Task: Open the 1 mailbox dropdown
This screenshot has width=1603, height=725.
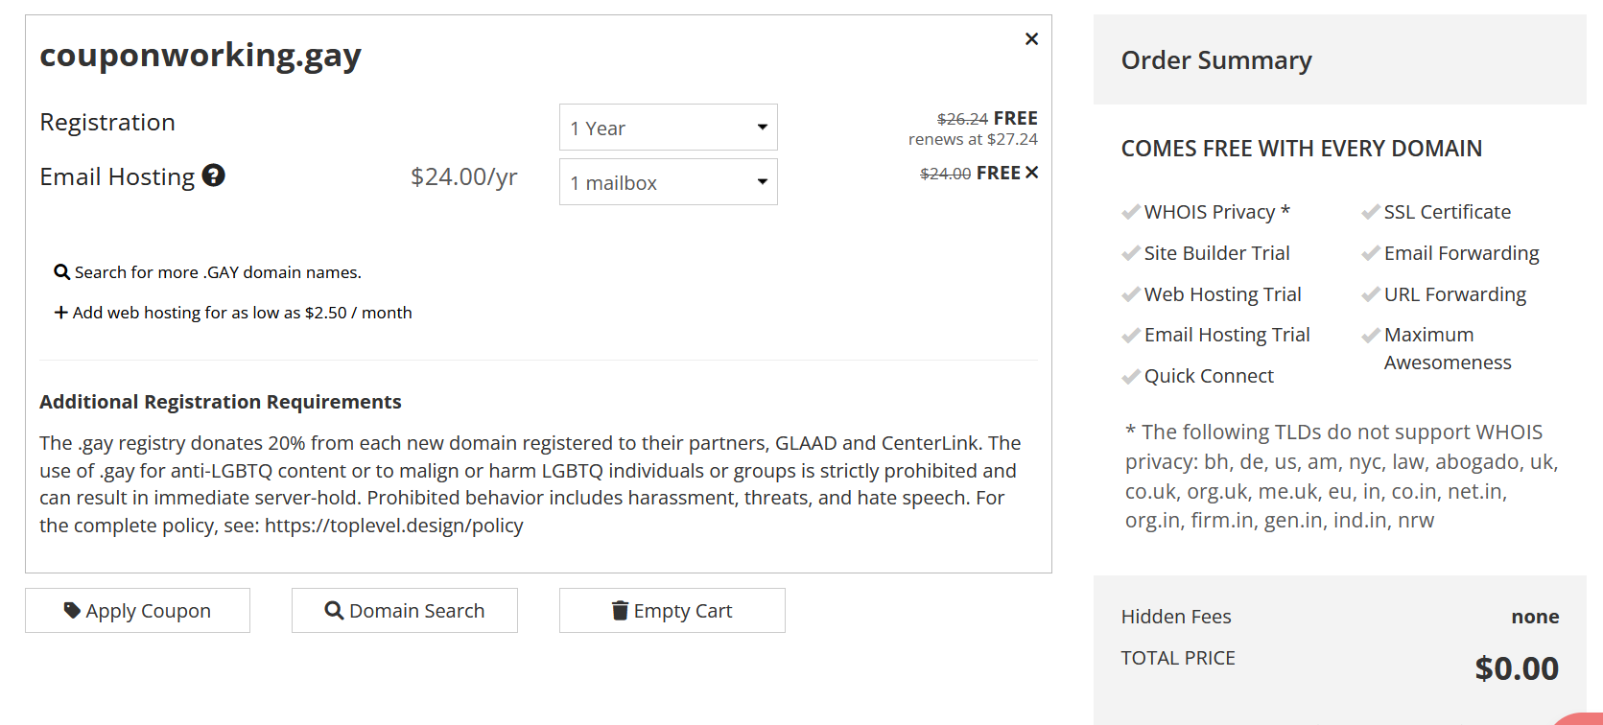Action: (x=669, y=182)
